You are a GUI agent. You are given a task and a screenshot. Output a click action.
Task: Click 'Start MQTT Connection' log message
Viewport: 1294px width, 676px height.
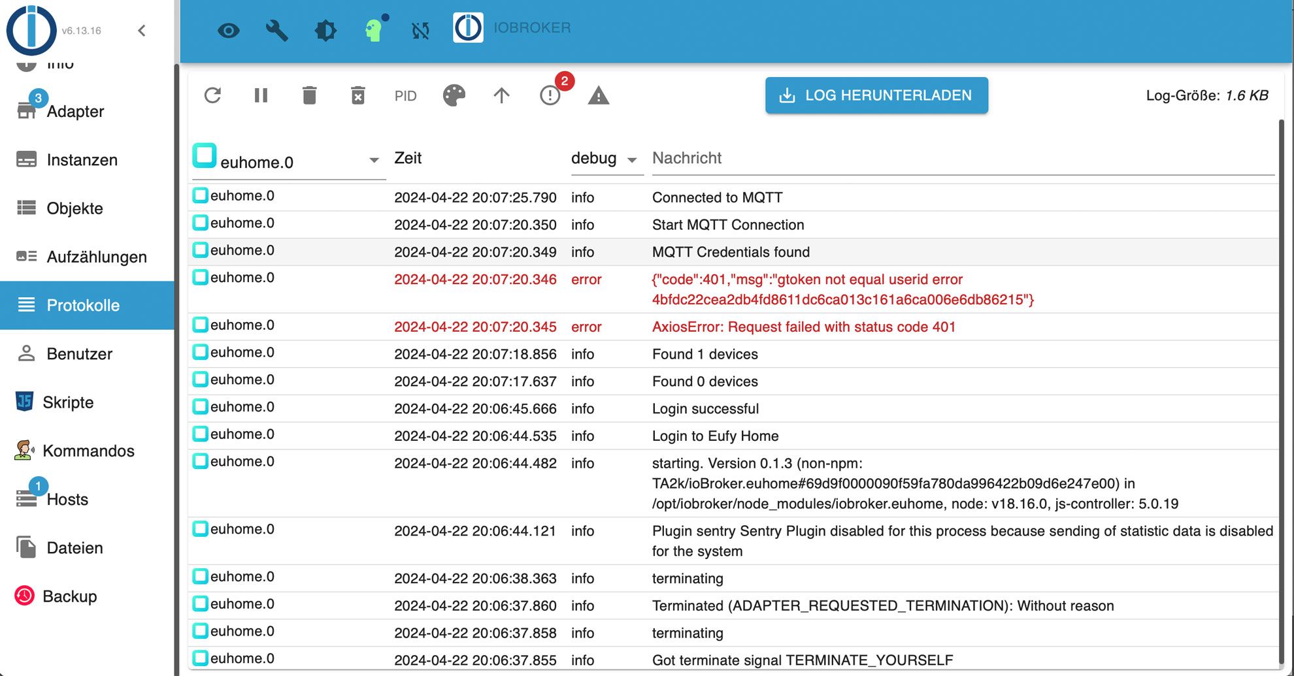[728, 225]
